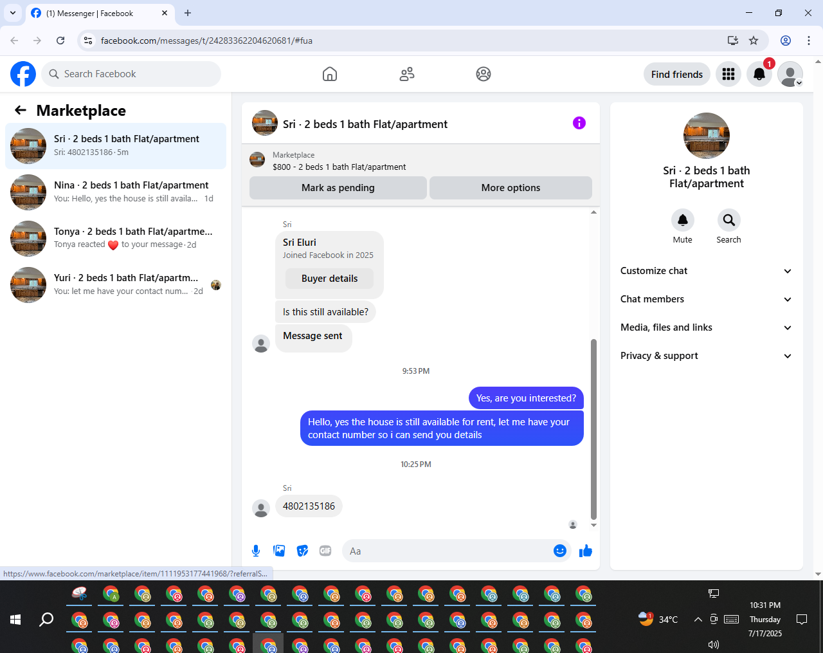Open the Facebook menu grid icon
The width and height of the screenshot is (823, 653).
pos(728,74)
